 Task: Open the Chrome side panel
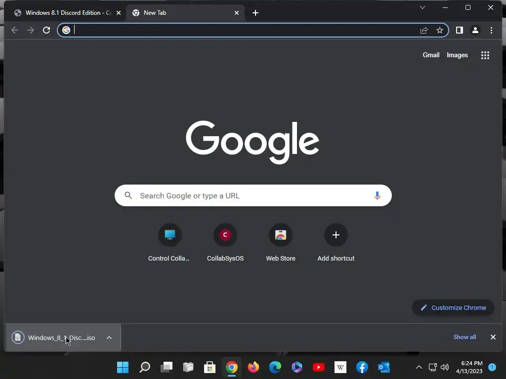click(x=459, y=30)
